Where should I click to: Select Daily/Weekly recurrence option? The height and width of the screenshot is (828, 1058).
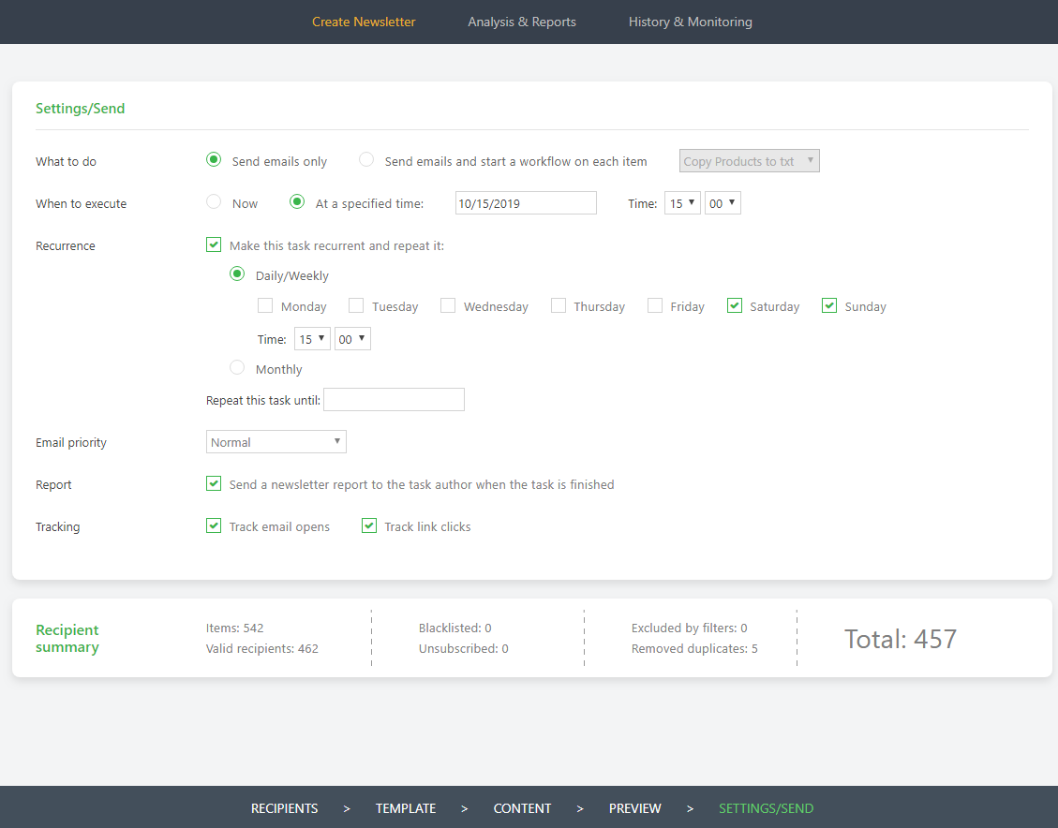(x=237, y=274)
